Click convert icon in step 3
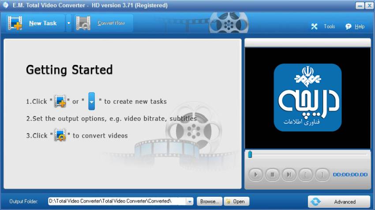Viewport: 375px width, 210px height. [x=60, y=135]
